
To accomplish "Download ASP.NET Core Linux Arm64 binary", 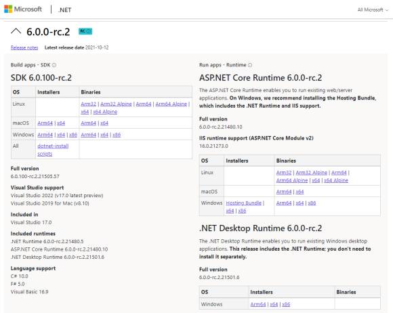I will pos(339,173).
